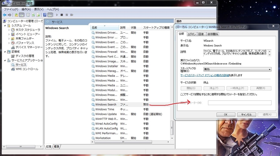Select タスク スケジューラ in the tree
Screen dimensions: 280x156
(28, 30)
